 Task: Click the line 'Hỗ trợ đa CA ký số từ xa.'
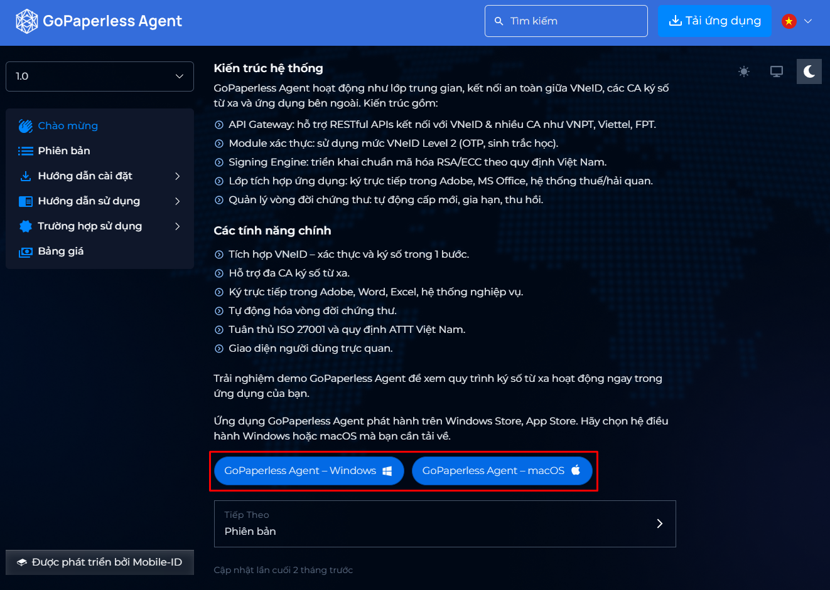(289, 273)
